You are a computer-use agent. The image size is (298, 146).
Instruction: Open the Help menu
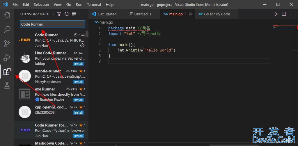click(109, 4)
